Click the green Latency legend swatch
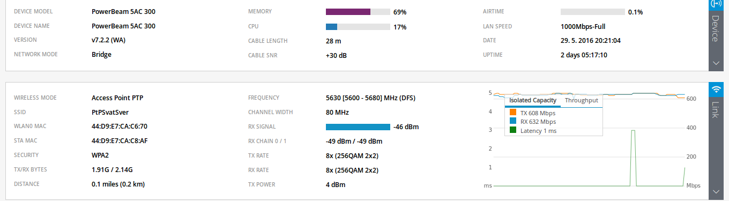Image resolution: width=729 pixels, height=201 pixels. (x=513, y=130)
